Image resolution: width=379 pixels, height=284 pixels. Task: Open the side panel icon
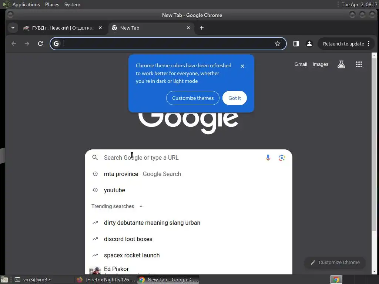(x=296, y=44)
